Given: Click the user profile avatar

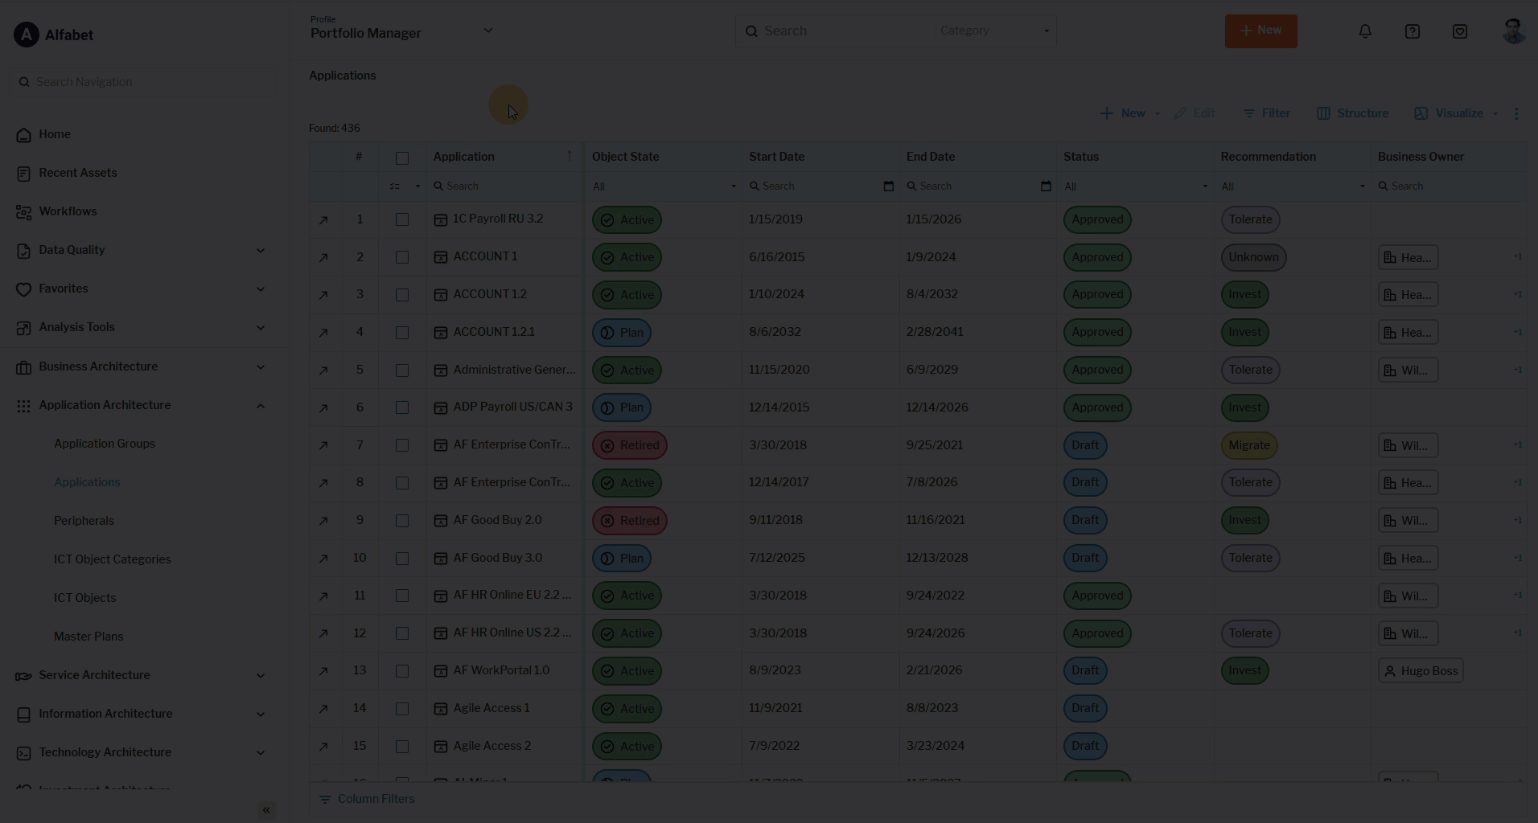Looking at the screenshot, I should (x=1513, y=31).
